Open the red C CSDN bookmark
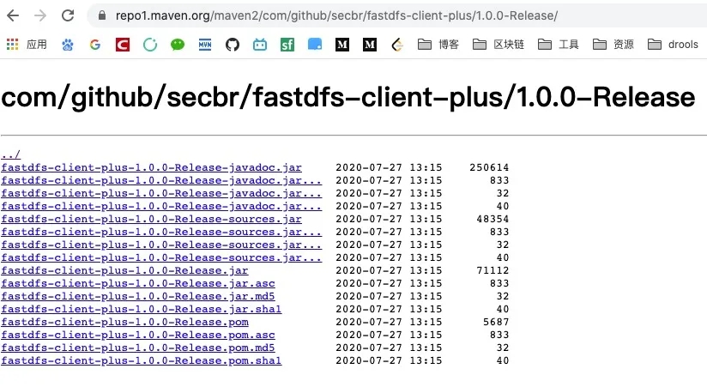The image size is (707, 387). pos(123,45)
